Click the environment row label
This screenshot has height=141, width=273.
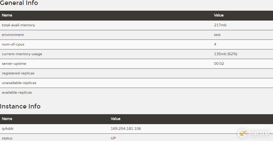pos(13,35)
